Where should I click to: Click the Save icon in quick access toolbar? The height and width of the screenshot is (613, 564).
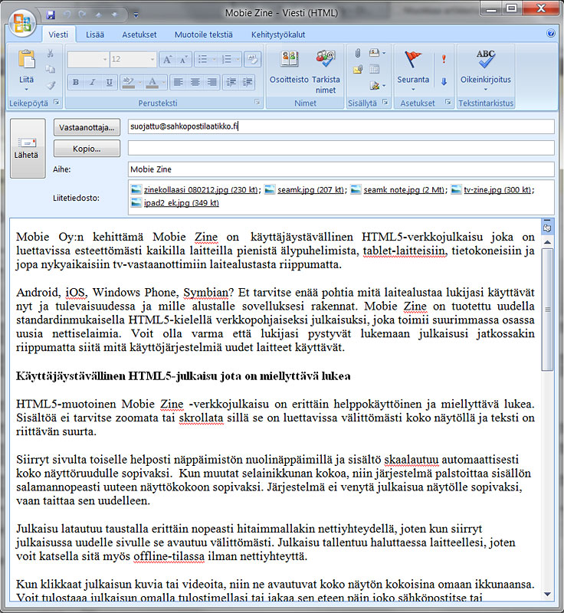[x=51, y=14]
